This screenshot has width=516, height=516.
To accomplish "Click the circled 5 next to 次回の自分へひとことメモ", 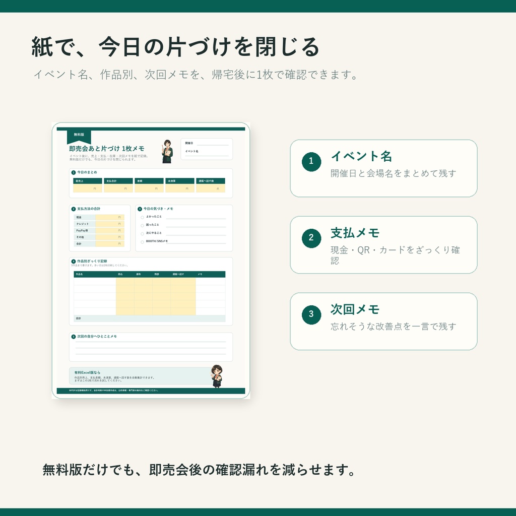I will 74,337.
